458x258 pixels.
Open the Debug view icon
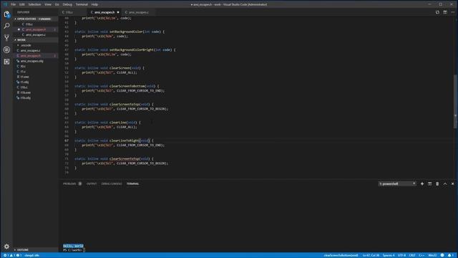point(6,49)
